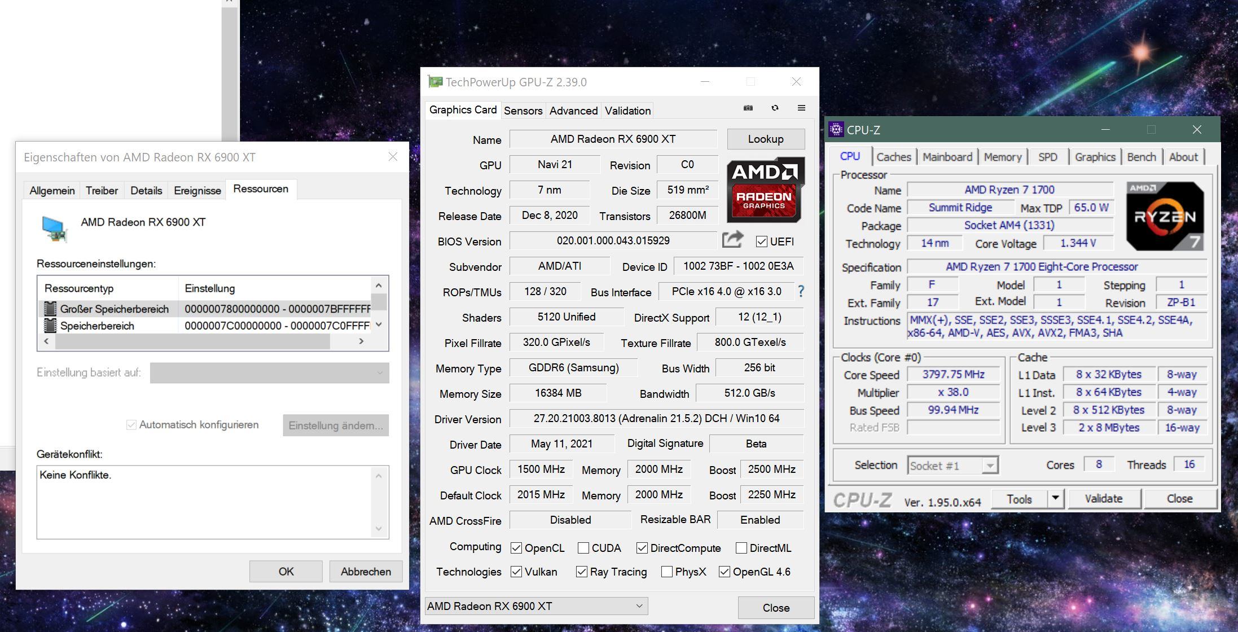Open the Mainboard tab in CPU-Z

click(947, 157)
